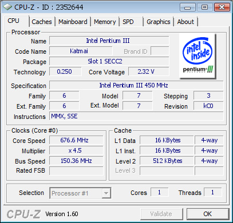Click the Stepping value 3
The width and height of the screenshot is (233, 223).
click(208, 95)
